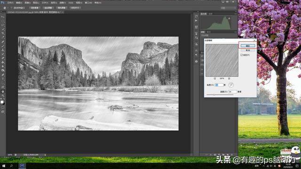Select the open document tab
Screen dimensions: 301x169
pyautogui.click(x=35, y=12)
